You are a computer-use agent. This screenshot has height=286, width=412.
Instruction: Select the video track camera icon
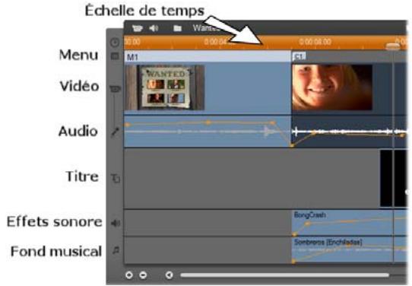115,89
